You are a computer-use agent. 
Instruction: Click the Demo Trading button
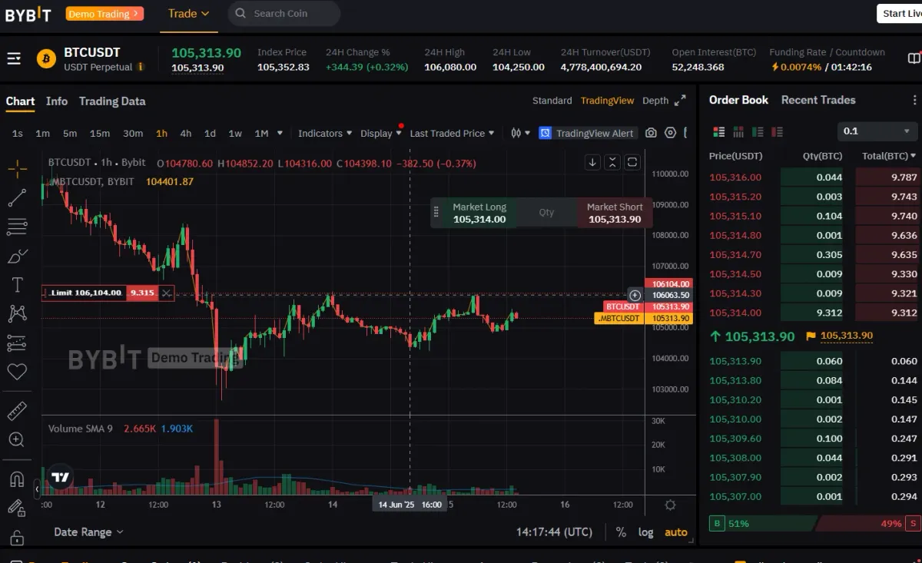[x=104, y=13]
